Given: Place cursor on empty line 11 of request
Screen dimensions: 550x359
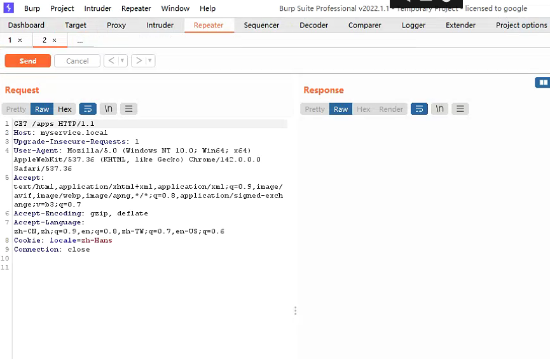Looking at the screenshot, I should (x=150, y=268).
